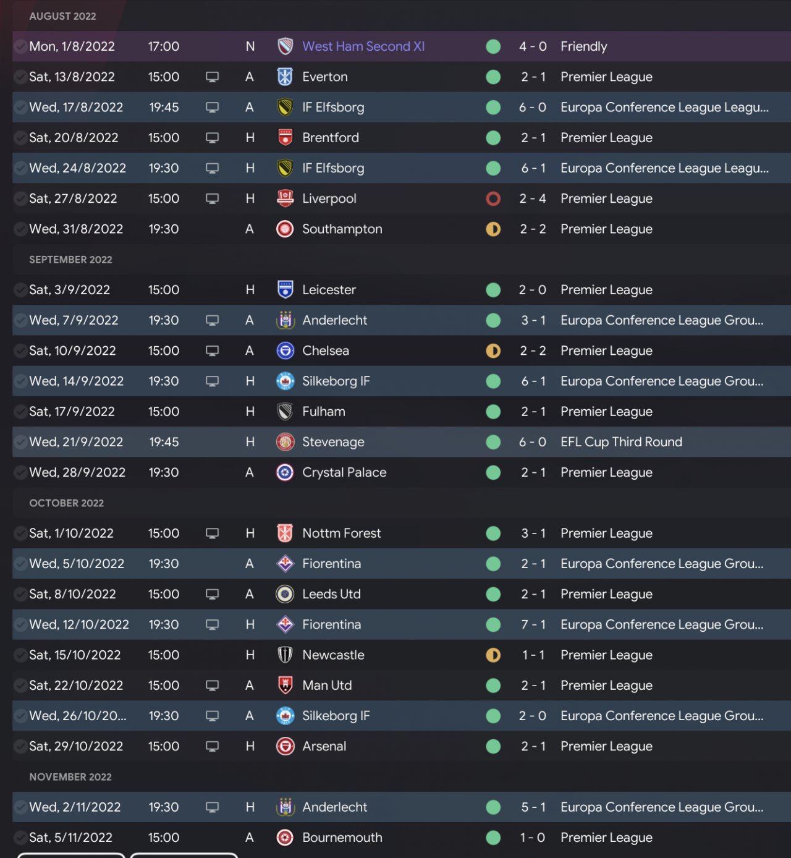791x858 pixels.
Task: Click the TV broadcast icon on Arsenal row
Action: (x=212, y=746)
